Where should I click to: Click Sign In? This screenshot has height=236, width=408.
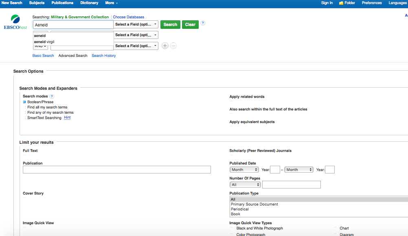(327, 3)
